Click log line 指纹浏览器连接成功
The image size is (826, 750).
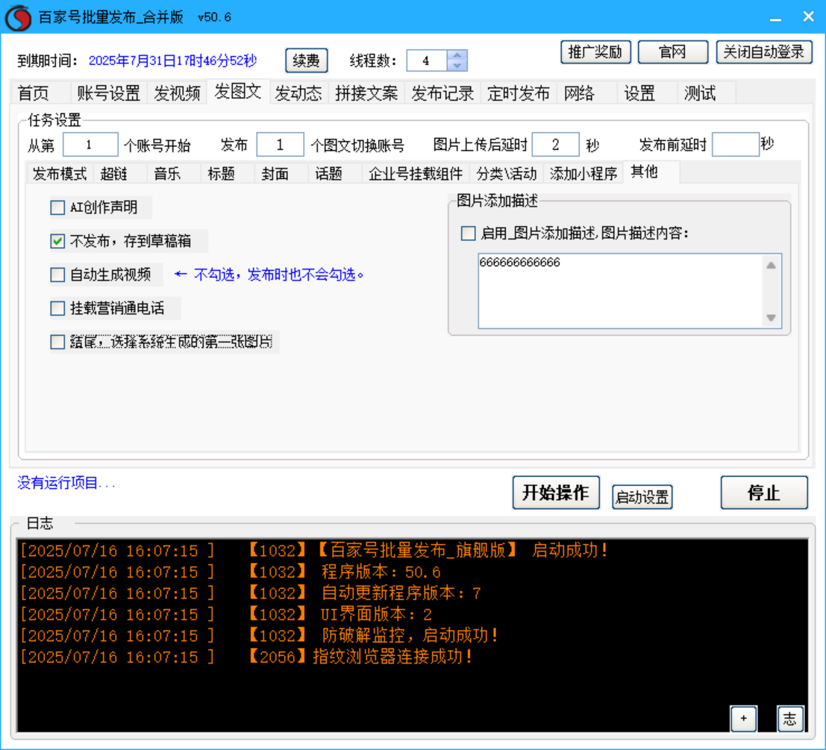point(392,657)
